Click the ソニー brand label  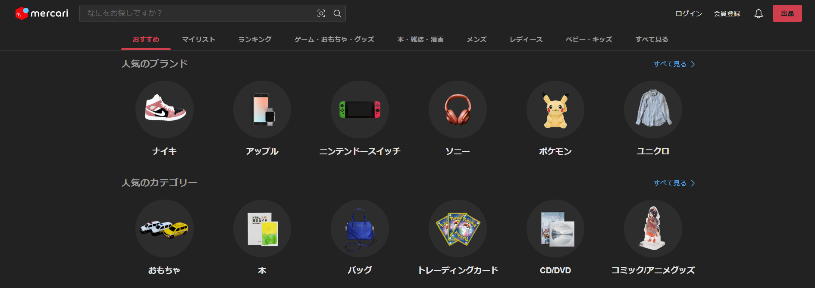point(458,151)
